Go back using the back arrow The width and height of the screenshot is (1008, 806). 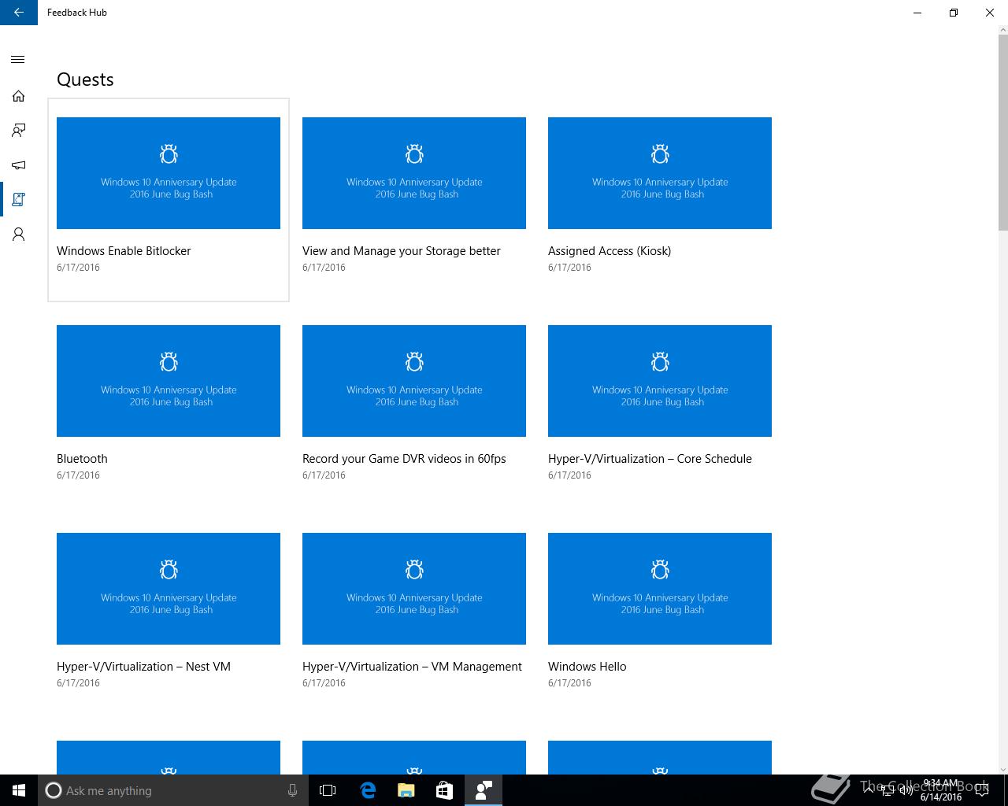click(x=19, y=13)
